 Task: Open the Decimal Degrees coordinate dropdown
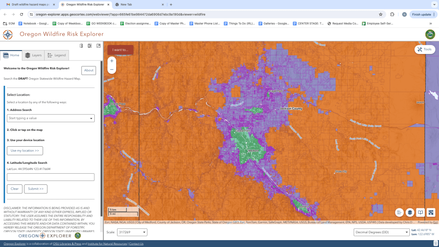pyautogui.click(x=382, y=232)
